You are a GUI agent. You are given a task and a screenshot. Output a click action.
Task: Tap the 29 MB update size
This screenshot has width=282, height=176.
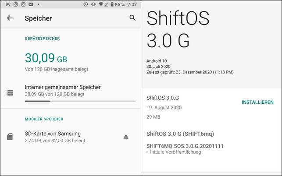(x=153, y=117)
